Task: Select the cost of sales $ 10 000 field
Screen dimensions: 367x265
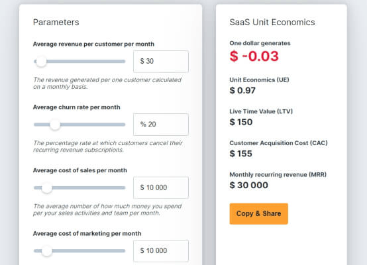Action: click(161, 187)
